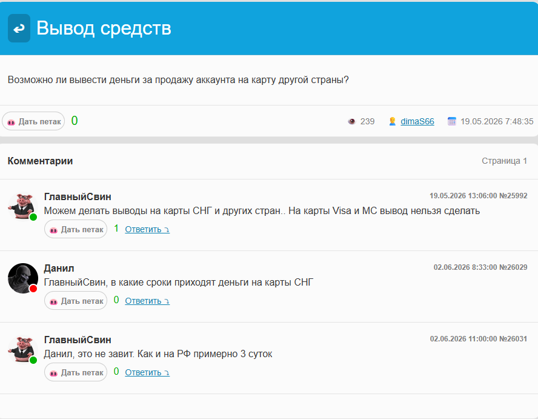This screenshot has height=419, width=538.
Task: Click timestamp '02.06.2026 11:00:00 №26031'
Action: [479, 338]
